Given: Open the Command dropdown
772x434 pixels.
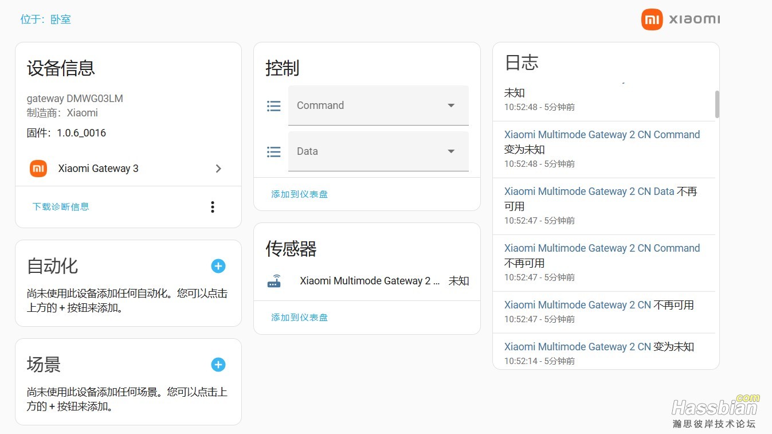Looking at the screenshot, I should click(378, 105).
